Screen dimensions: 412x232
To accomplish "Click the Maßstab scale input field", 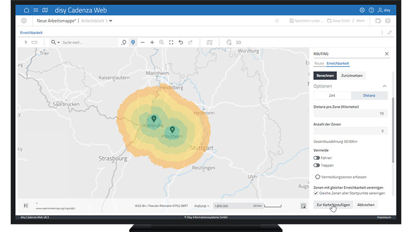I will [x=232, y=206].
